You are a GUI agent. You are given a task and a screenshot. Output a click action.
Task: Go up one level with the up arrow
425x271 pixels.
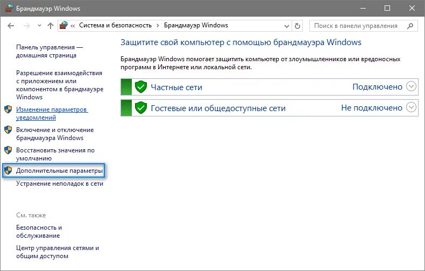pos(51,26)
